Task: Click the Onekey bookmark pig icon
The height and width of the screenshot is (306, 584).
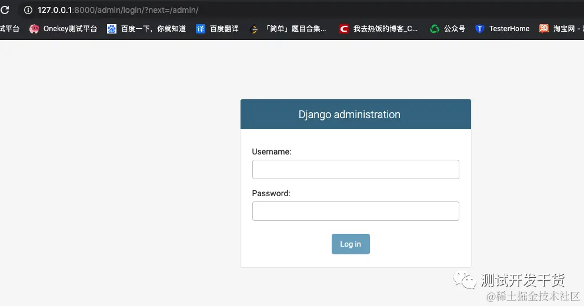Action: click(34, 29)
